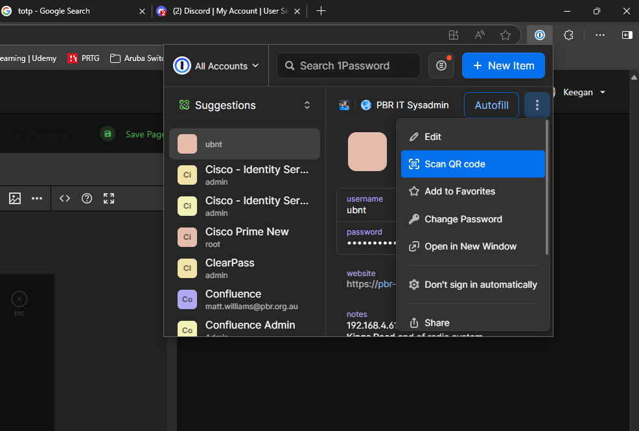Open the help question mark icon
639x431 pixels.
tap(87, 198)
